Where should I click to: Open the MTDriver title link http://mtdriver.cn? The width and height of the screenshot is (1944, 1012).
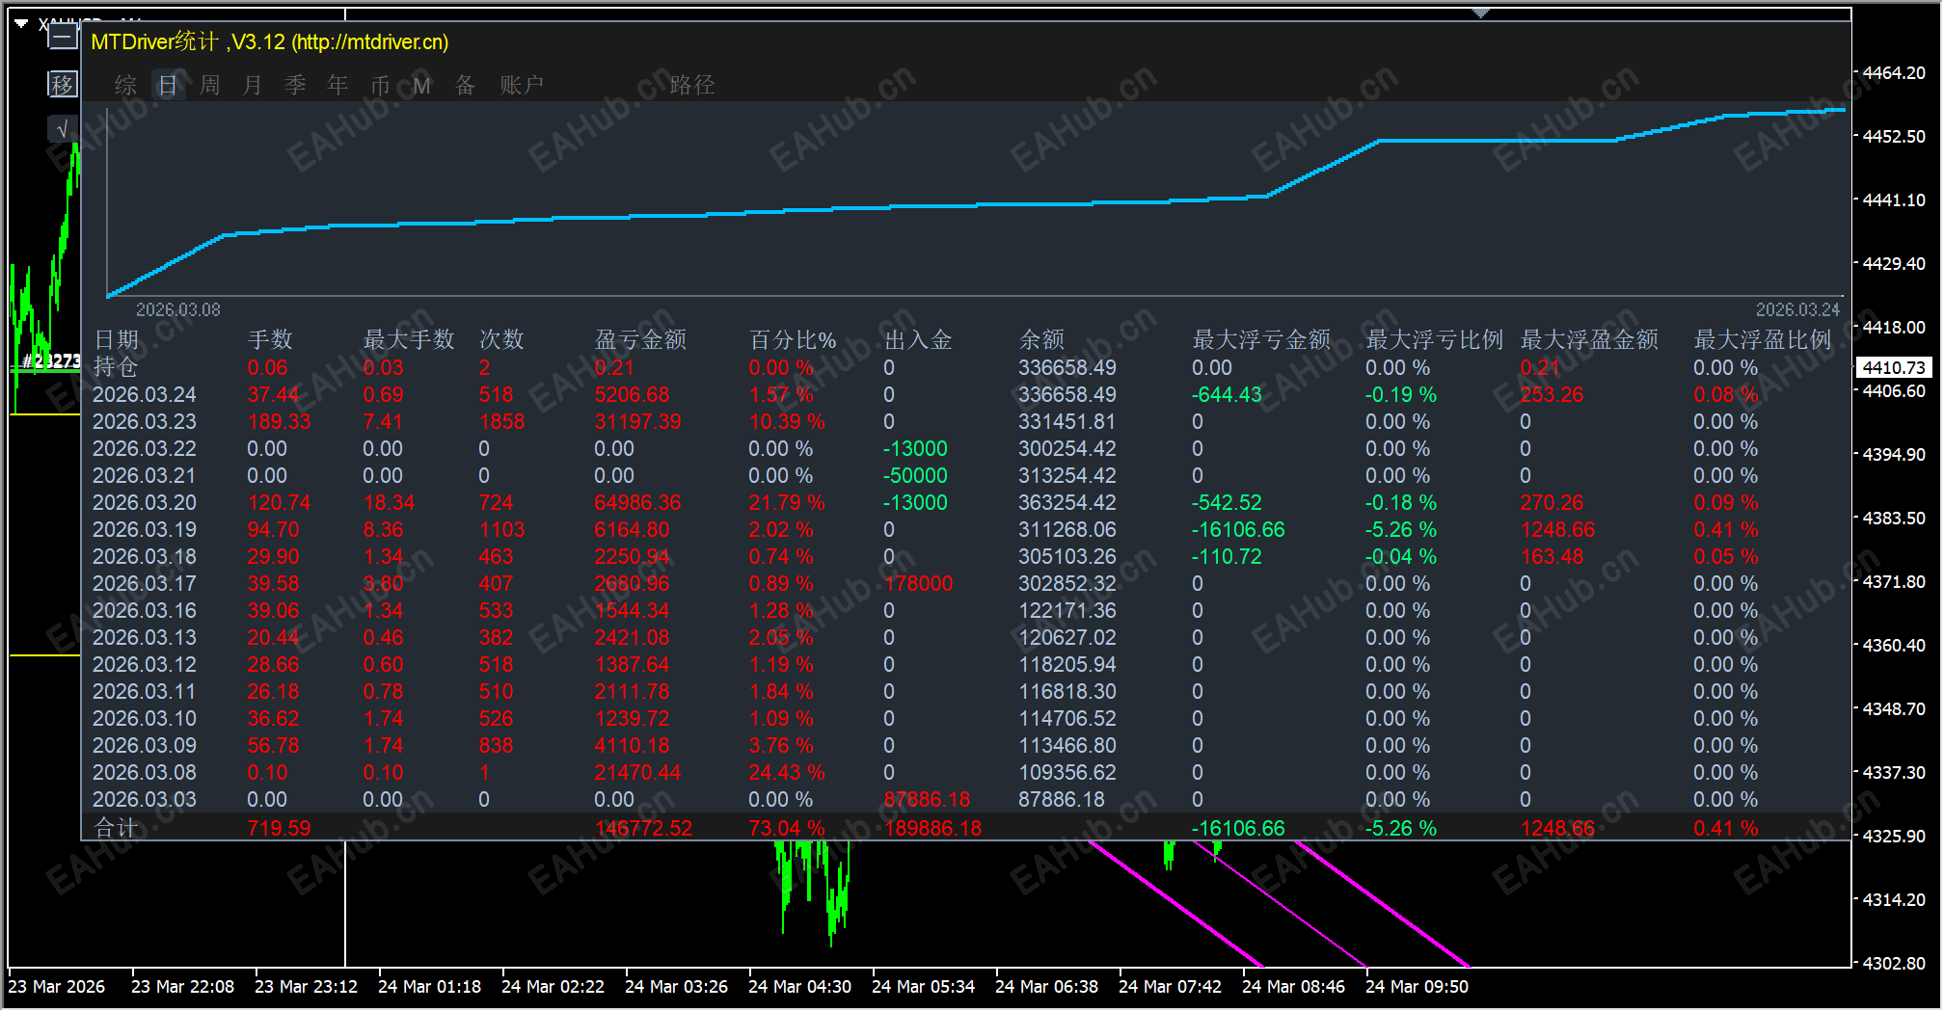coord(371,42)
